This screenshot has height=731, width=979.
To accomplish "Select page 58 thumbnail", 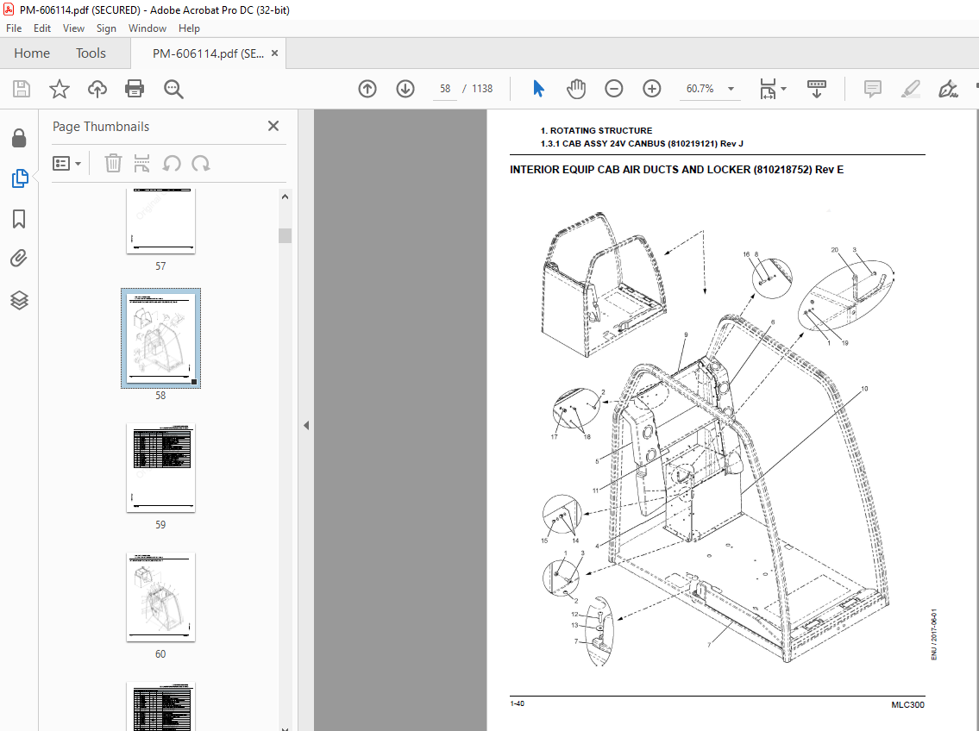I will pyautogui.click(x=160, y=338).
